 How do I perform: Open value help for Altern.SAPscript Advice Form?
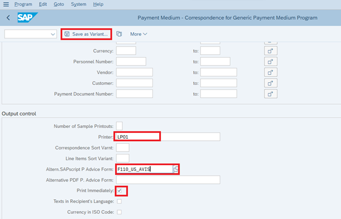pos(176,169)
